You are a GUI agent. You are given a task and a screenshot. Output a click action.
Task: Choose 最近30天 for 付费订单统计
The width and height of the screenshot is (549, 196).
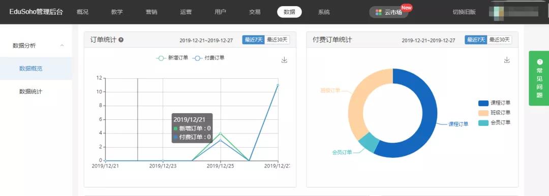tap(499, 40)
